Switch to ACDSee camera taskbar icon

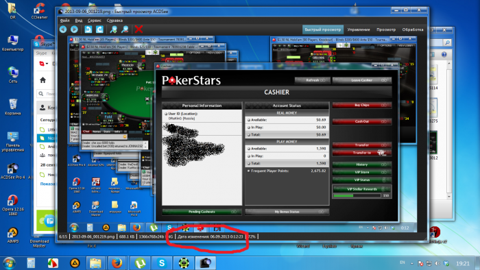206,263
